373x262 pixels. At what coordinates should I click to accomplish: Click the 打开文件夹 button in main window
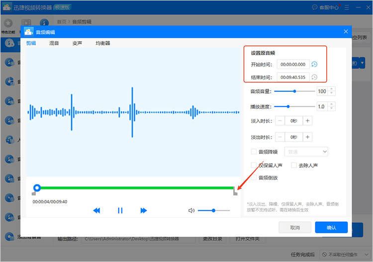pyautogui.click(x=248, y=239)
